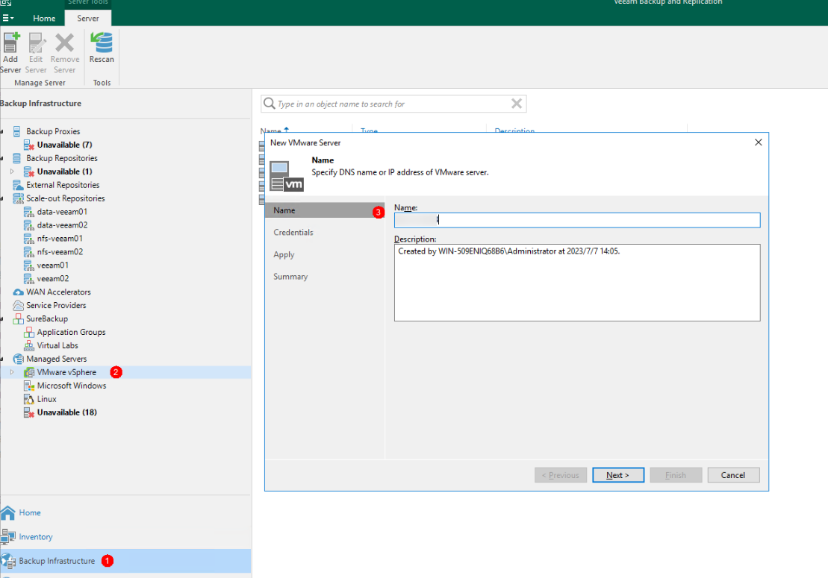
Task: Clear the search box with X
Action: pos(517,104)
